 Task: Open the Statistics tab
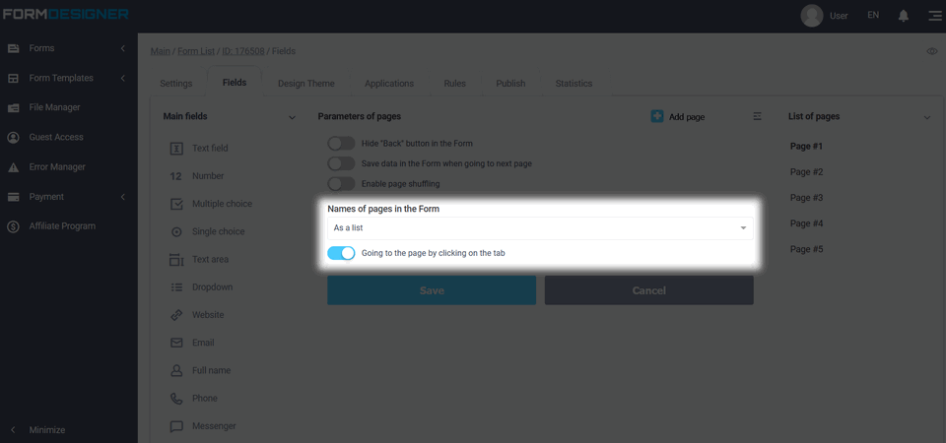[574, 83]
